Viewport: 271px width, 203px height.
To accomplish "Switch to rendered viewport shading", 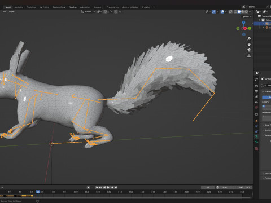I will click(x=246, y=12).
